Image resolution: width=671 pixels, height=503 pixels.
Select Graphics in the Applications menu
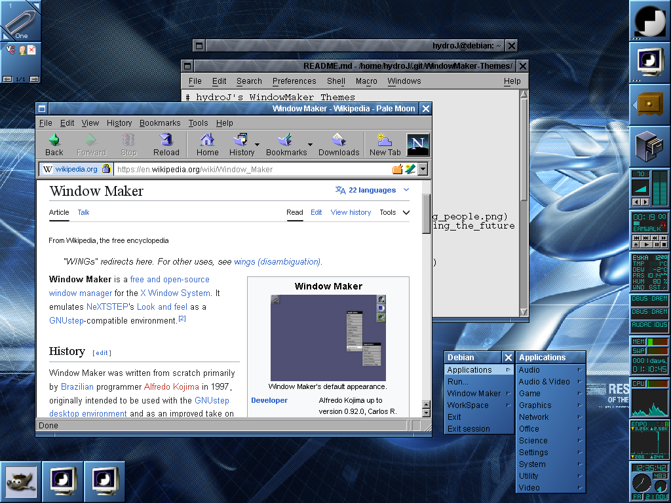click(535, 405)
